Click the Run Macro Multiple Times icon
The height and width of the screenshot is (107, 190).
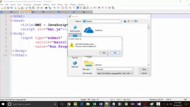[x=110, y=8]
